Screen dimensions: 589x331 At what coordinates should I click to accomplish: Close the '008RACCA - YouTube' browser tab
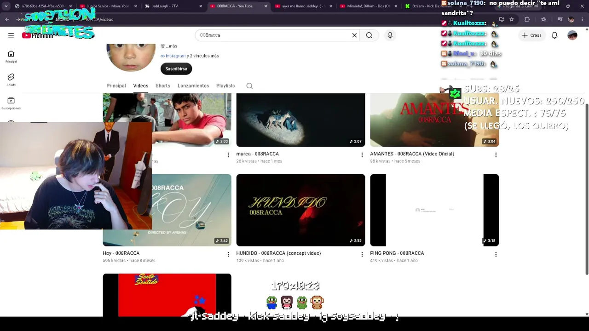(266, 6)
